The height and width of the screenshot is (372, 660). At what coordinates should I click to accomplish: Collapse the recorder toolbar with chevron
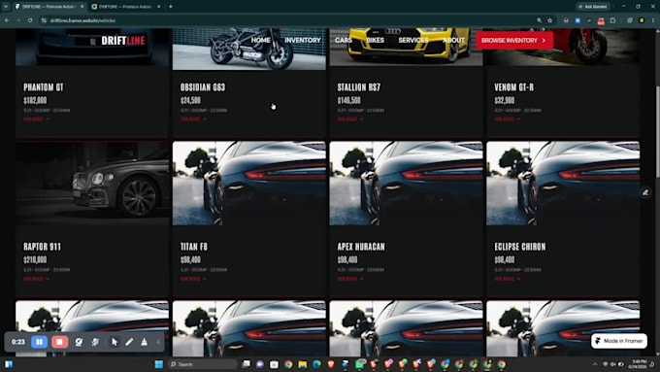[x=158, y=342]
